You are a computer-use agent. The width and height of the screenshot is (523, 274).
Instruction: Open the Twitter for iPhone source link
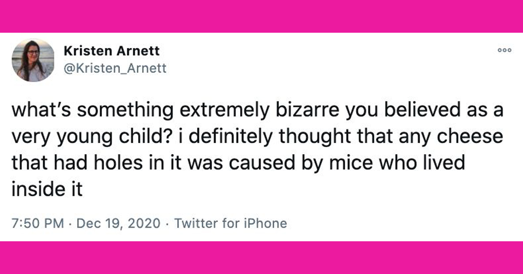231,223
